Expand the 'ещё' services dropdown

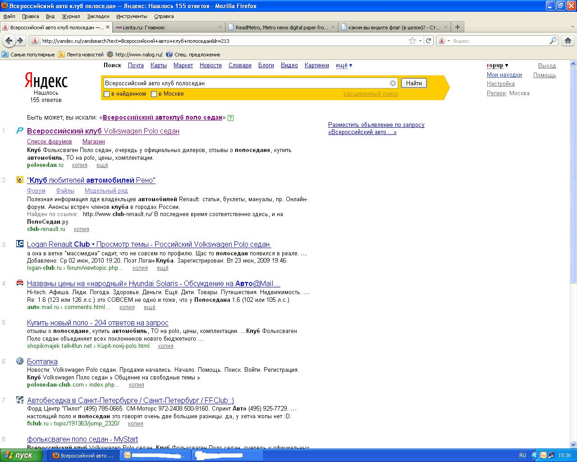click(x=343, y=65)
